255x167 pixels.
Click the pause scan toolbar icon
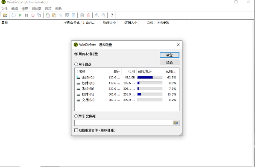click(26, 15)
